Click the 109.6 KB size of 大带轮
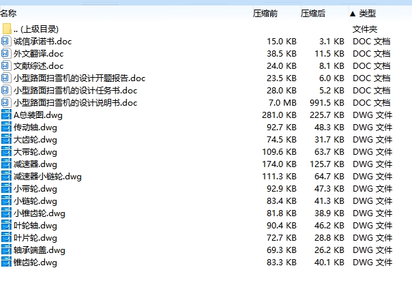 coord(279,151)
